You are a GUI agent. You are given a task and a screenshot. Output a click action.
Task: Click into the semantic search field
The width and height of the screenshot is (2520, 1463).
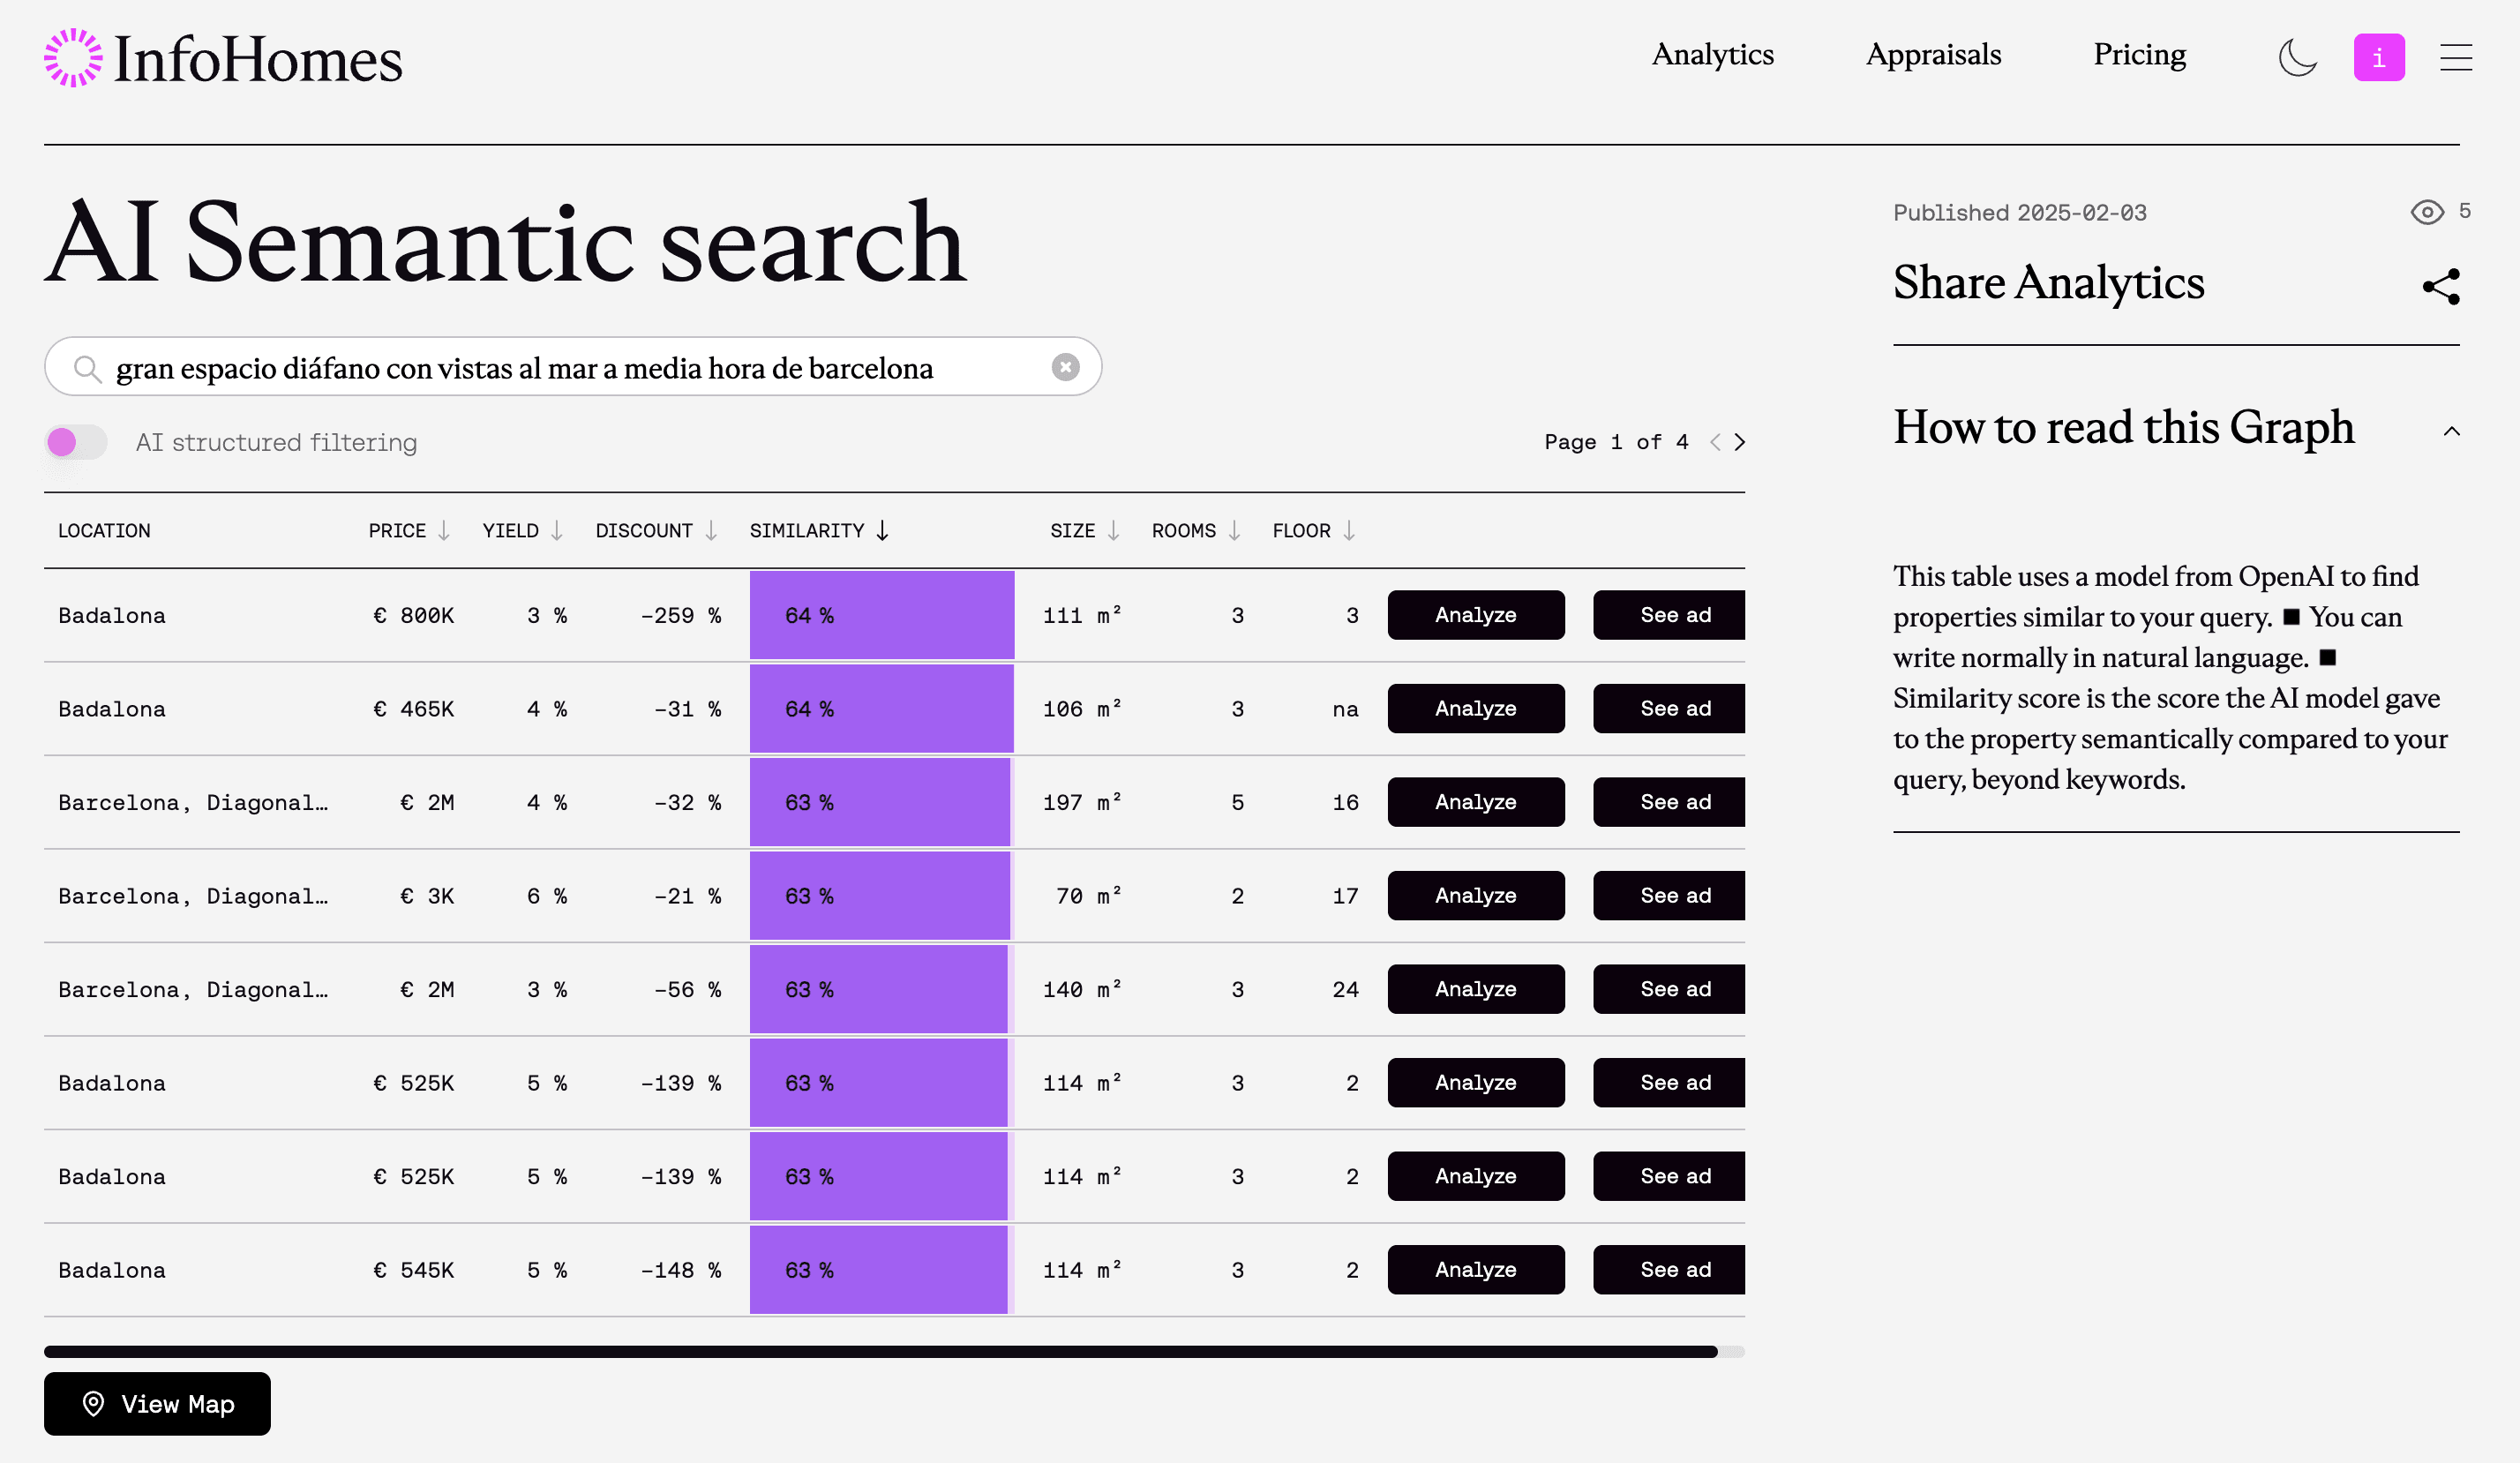pyautogui.click(x=580, y=368)
